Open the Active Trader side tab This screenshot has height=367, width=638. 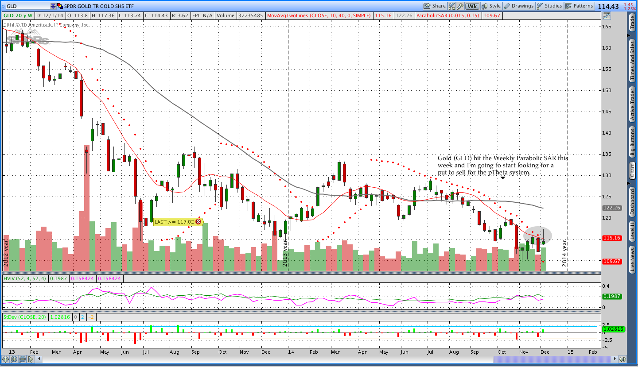pos(632,104)
